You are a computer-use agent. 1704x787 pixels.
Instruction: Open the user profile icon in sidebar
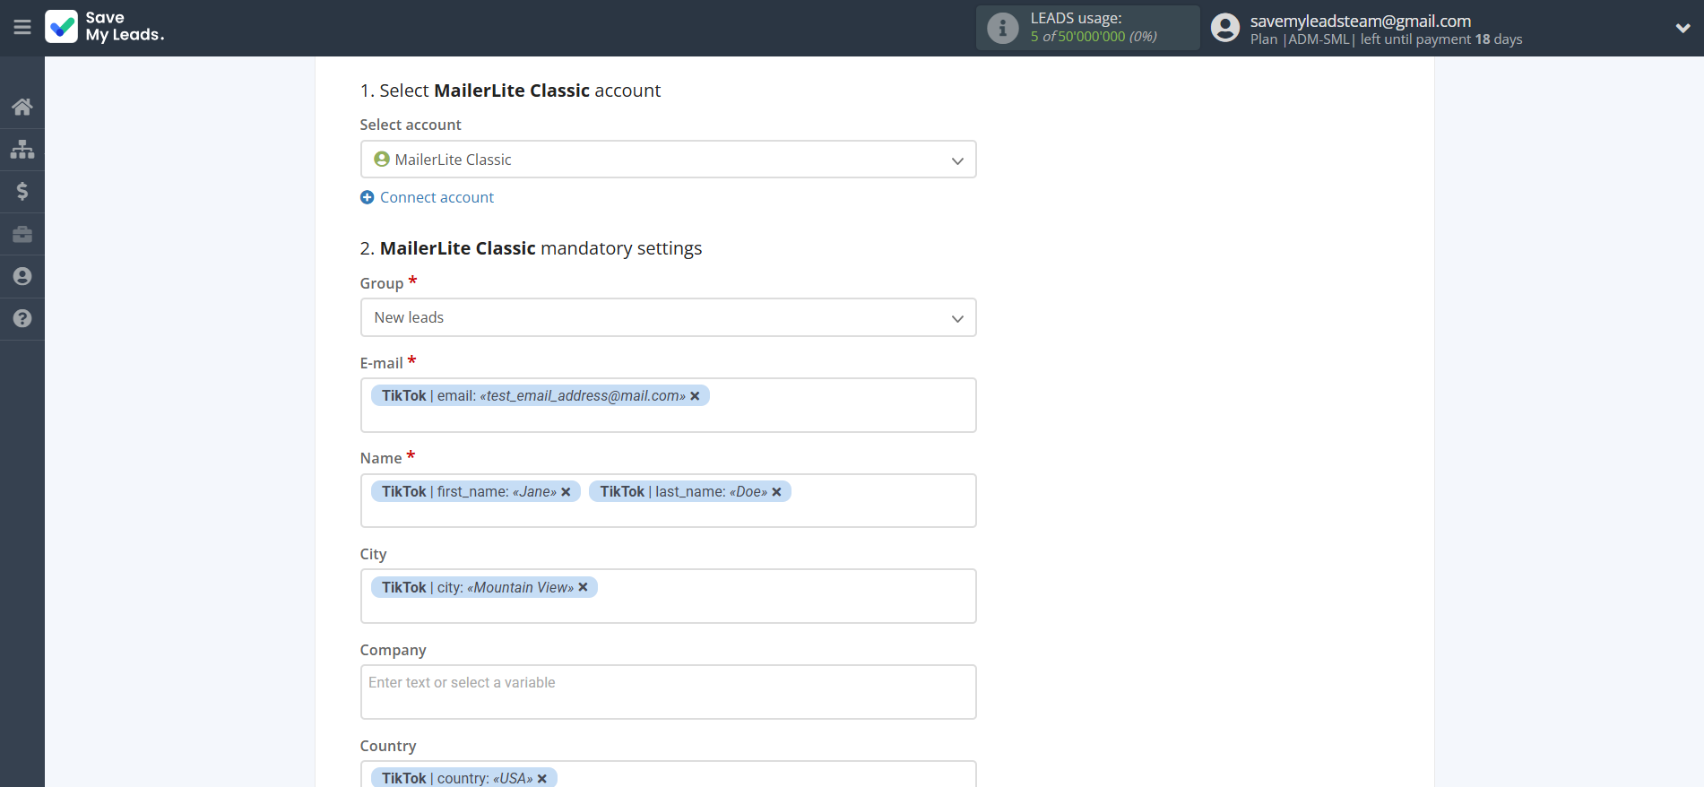pos(22,276)
